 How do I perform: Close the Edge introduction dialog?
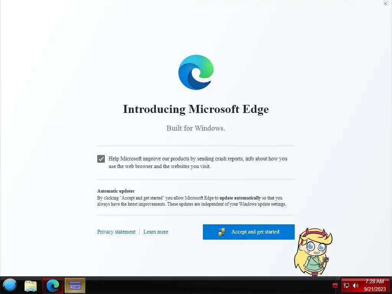tap(385, 3)
